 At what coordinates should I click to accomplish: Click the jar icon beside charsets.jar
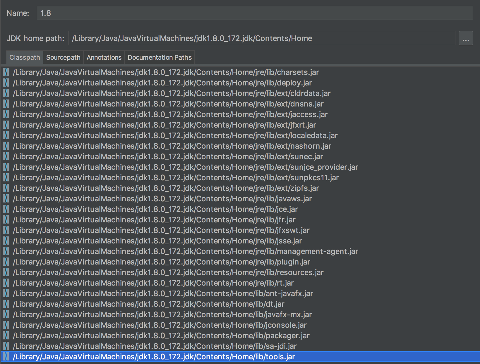(6, 72)
